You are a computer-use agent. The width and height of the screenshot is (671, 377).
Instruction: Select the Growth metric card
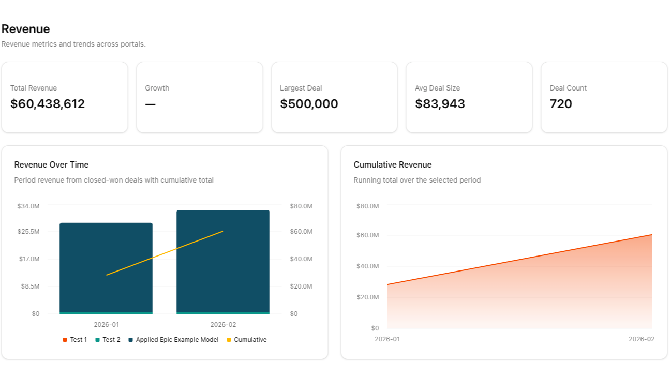tap(200, 97)
